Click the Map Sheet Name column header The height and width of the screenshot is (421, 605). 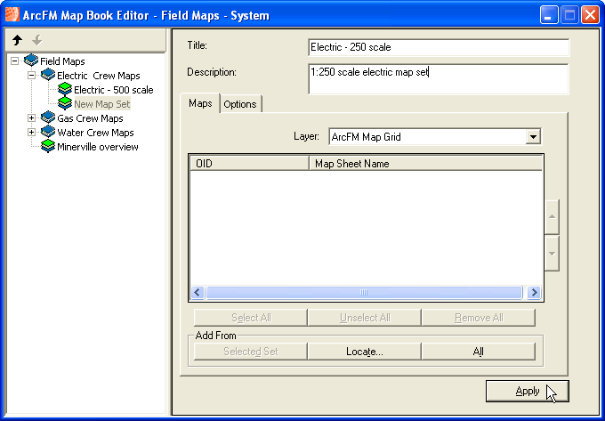pyautogui.click(x=425, y=164)
